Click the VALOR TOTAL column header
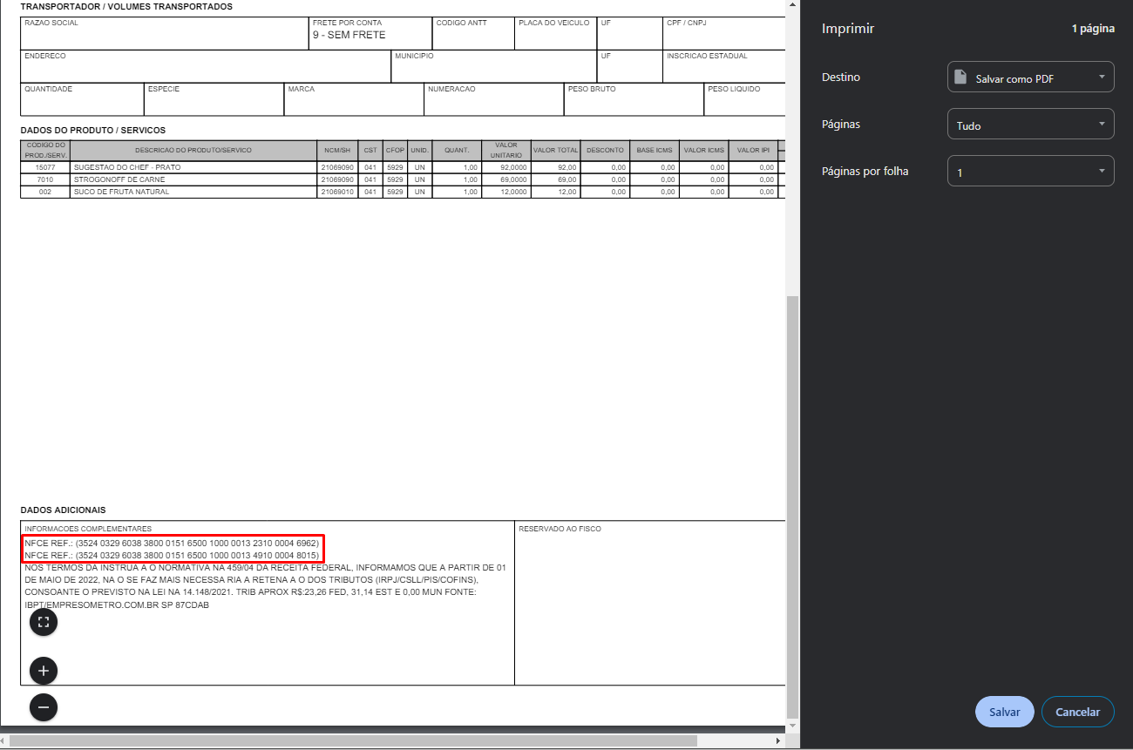 coord(556,150)
